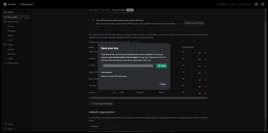Click the Legacy badge on the tab
The image size is (268, 133).
130,10
